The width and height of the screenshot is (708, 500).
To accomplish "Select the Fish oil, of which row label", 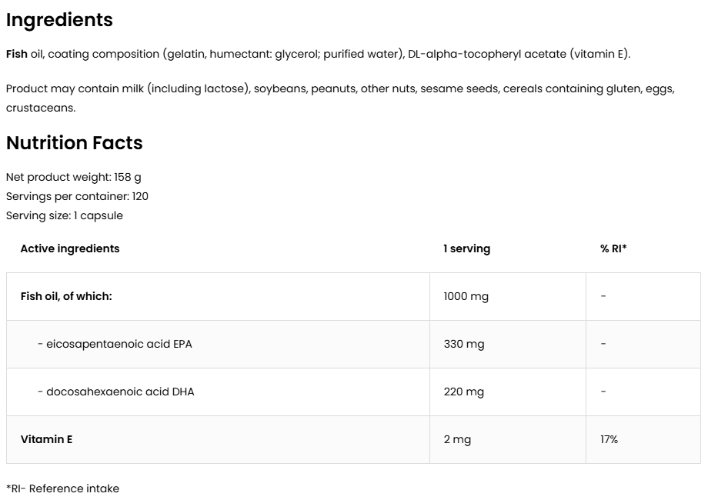I will tap(66, 296).
